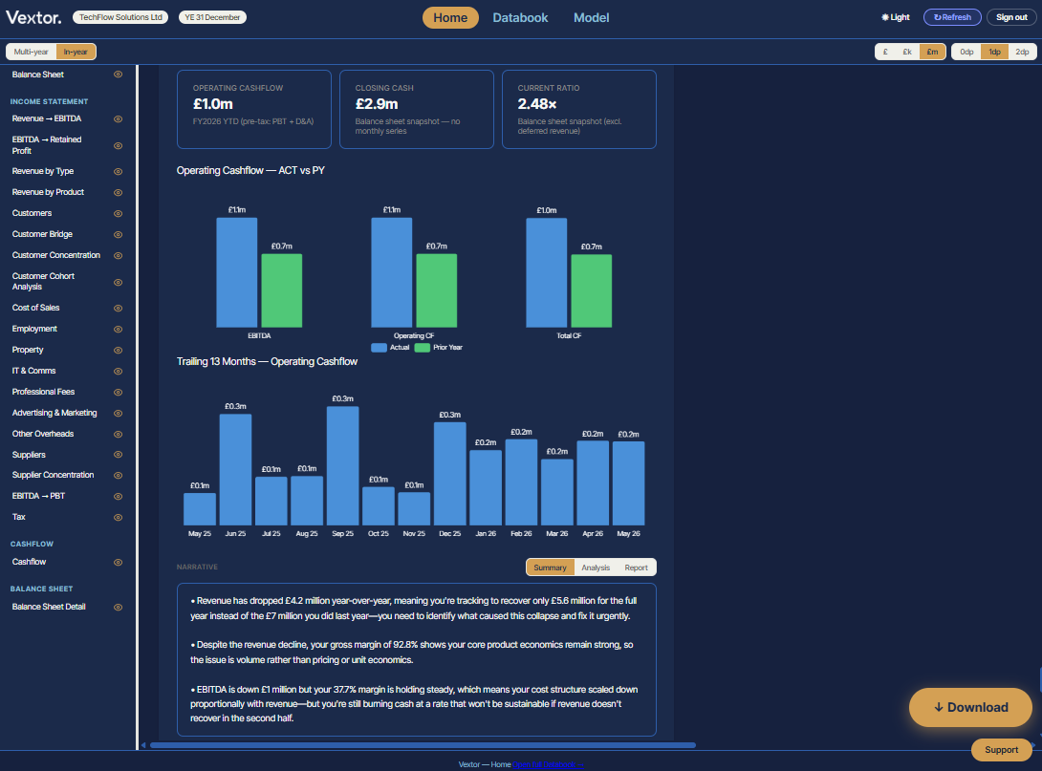The height and width of the screenshot is (771, 1042).
Task: Toggle the Balance Sheet eye icon
Action: click(x=118, y=75)
